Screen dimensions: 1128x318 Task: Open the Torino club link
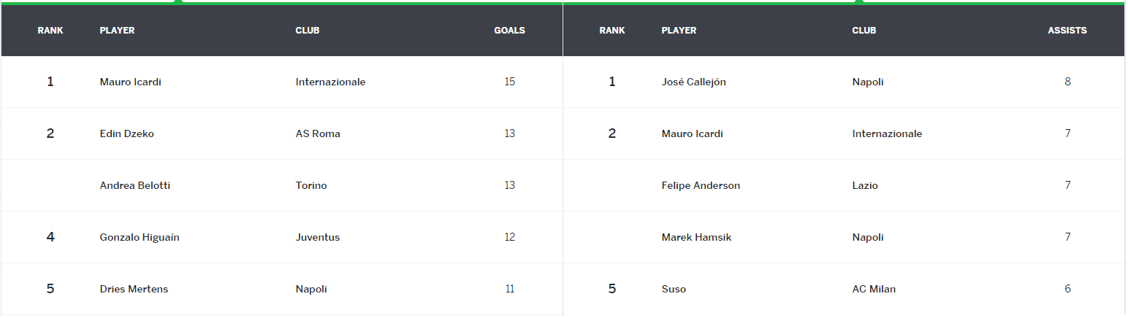click(x=311, y=185)
